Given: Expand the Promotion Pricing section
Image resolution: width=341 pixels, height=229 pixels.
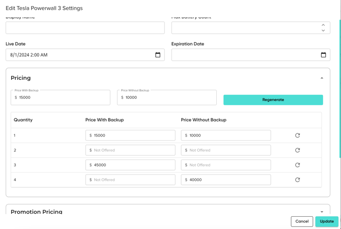Looking at the screenshot, I should (x=322, y=212).
